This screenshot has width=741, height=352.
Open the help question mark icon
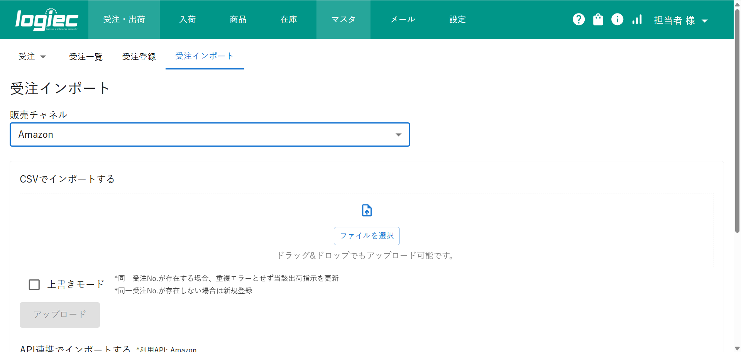pos(579,19)
